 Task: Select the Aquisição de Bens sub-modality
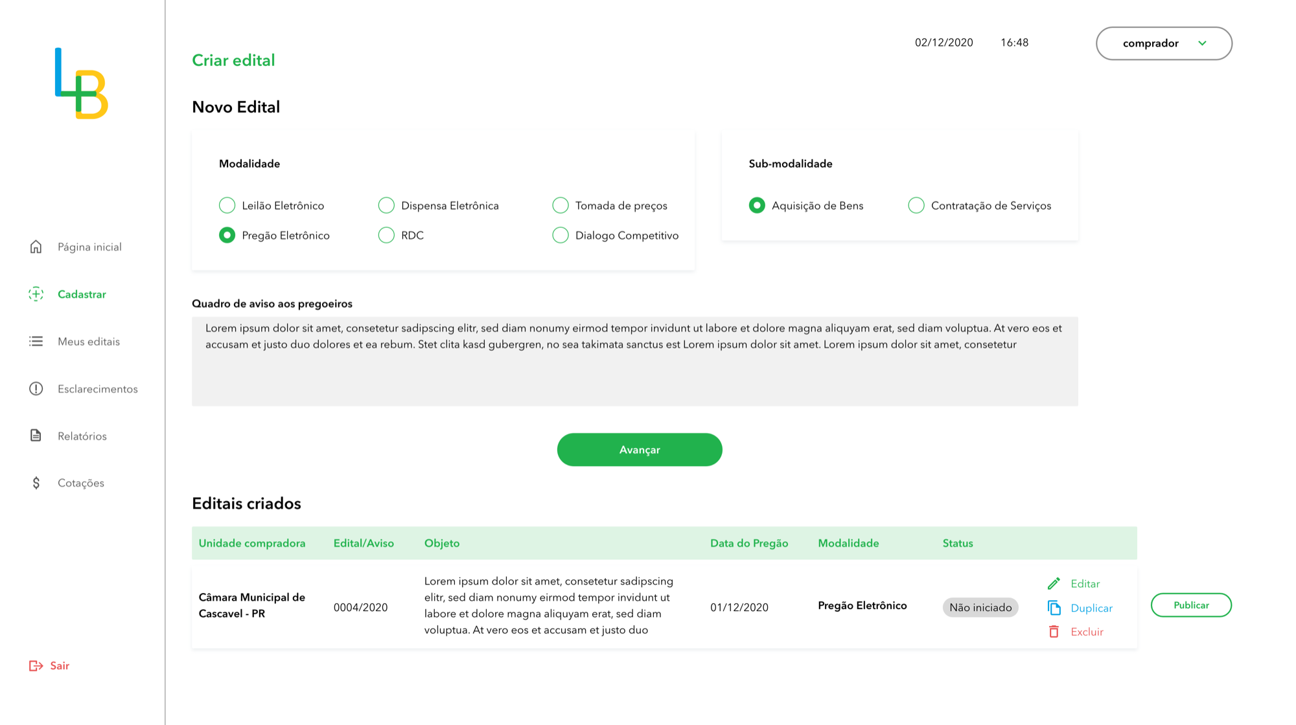click(x=757, y=205)
